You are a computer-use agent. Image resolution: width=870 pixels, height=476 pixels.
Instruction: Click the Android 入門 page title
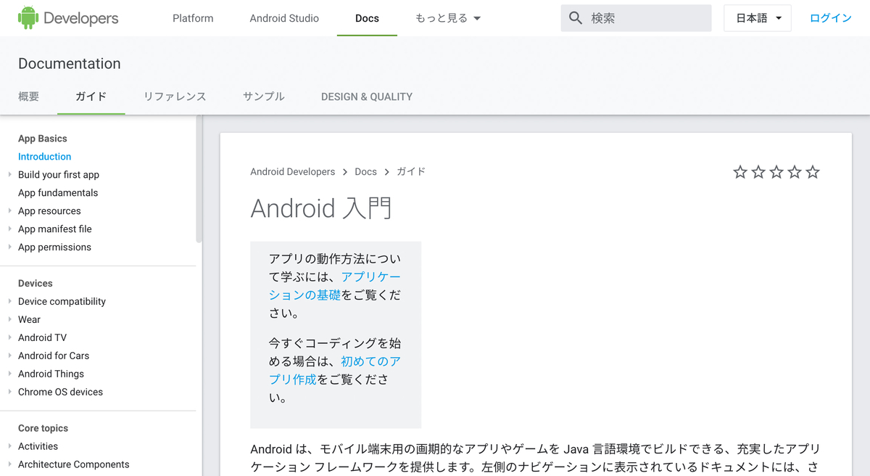[x=321, y=208]
